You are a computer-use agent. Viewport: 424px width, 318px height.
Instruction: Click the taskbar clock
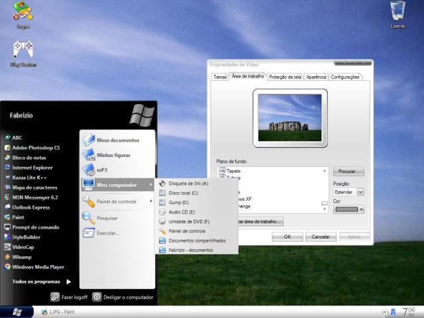[408, 312]
